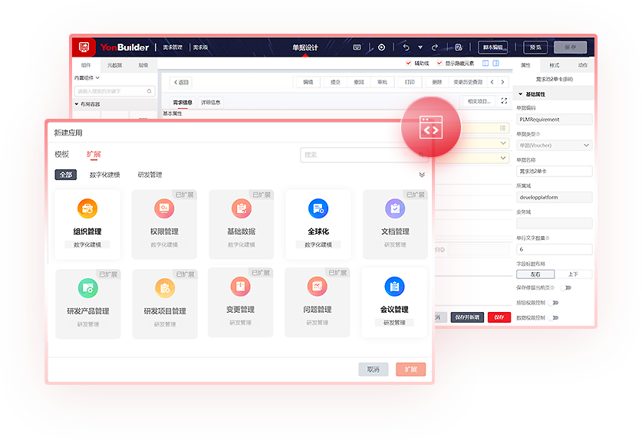Expand the category filter double-chevron

(x=421, y=175)
